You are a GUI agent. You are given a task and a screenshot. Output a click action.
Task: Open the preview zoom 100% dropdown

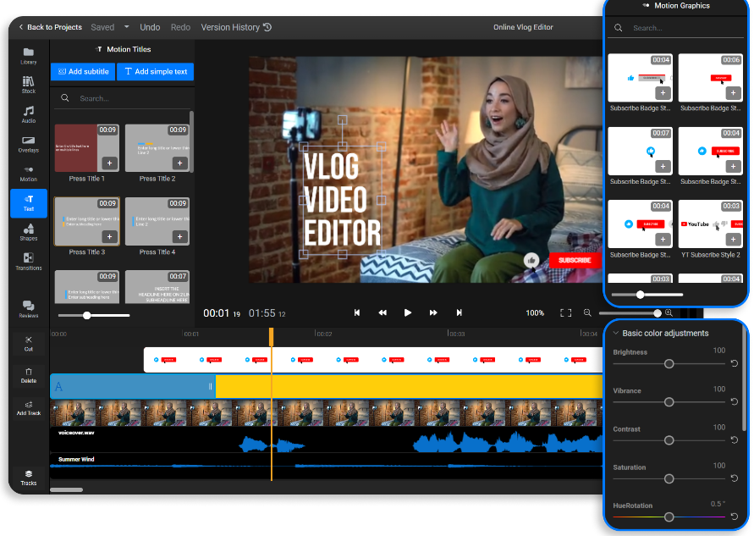(535, 313)
